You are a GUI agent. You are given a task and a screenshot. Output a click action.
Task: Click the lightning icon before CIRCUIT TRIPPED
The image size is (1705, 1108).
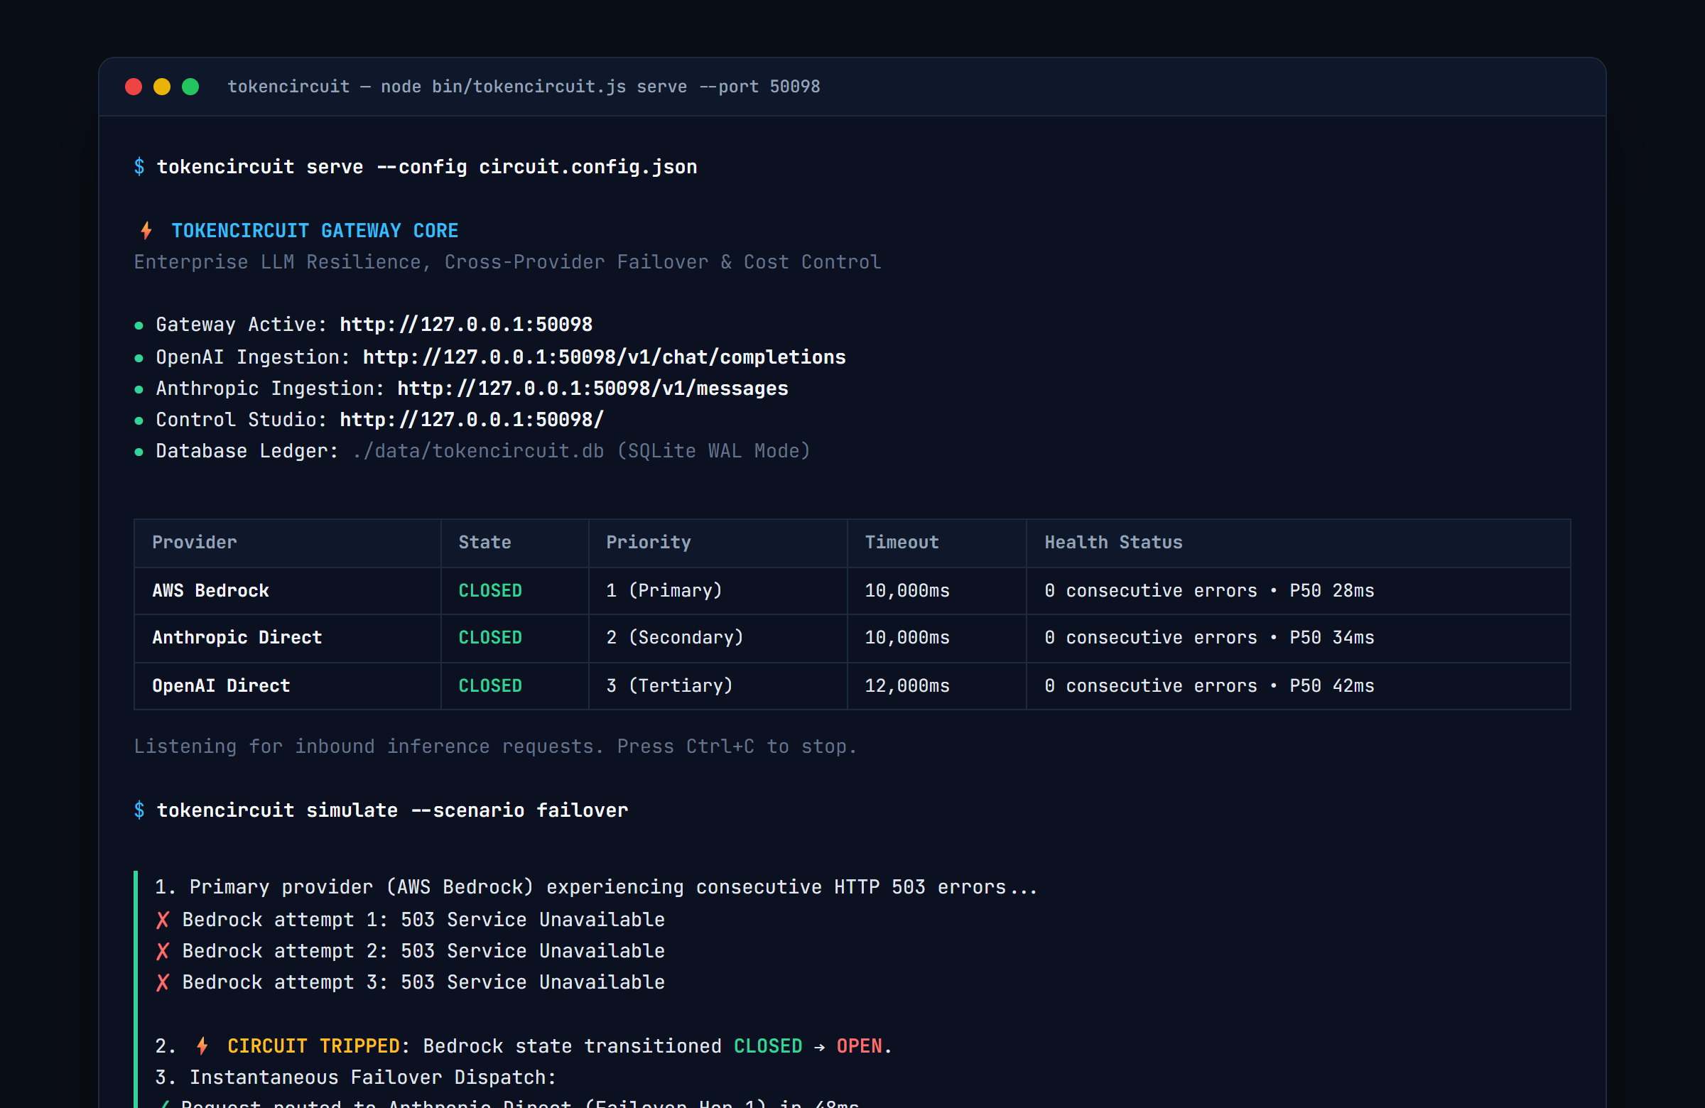[x=202, y=1045]
